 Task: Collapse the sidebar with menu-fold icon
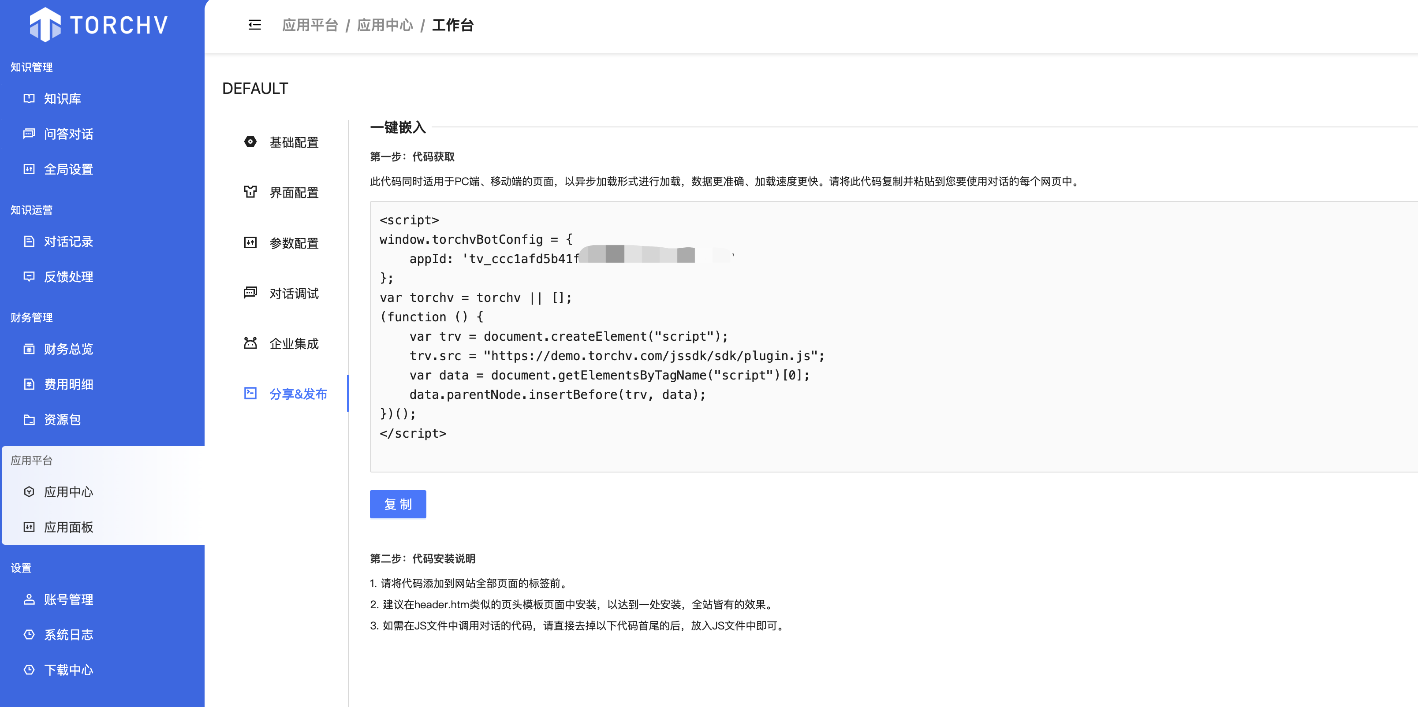pos(254,25)
